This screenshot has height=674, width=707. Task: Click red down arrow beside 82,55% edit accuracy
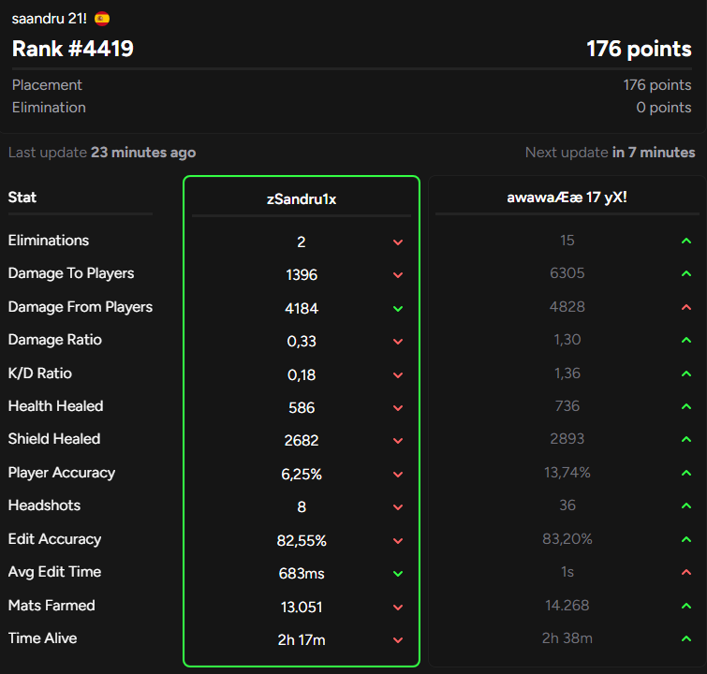398,541
